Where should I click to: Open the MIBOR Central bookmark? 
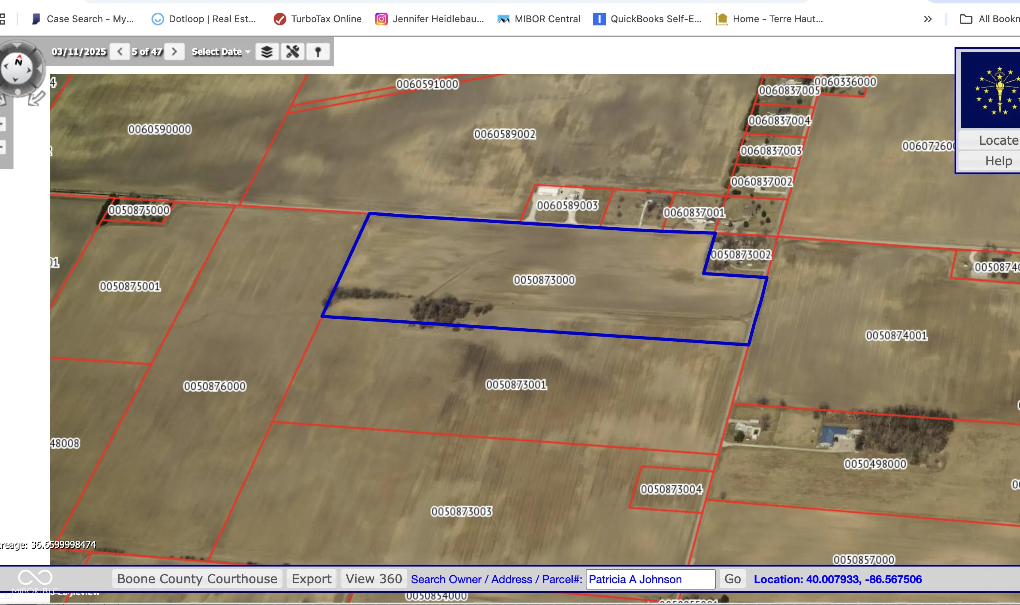pos(539,19)
